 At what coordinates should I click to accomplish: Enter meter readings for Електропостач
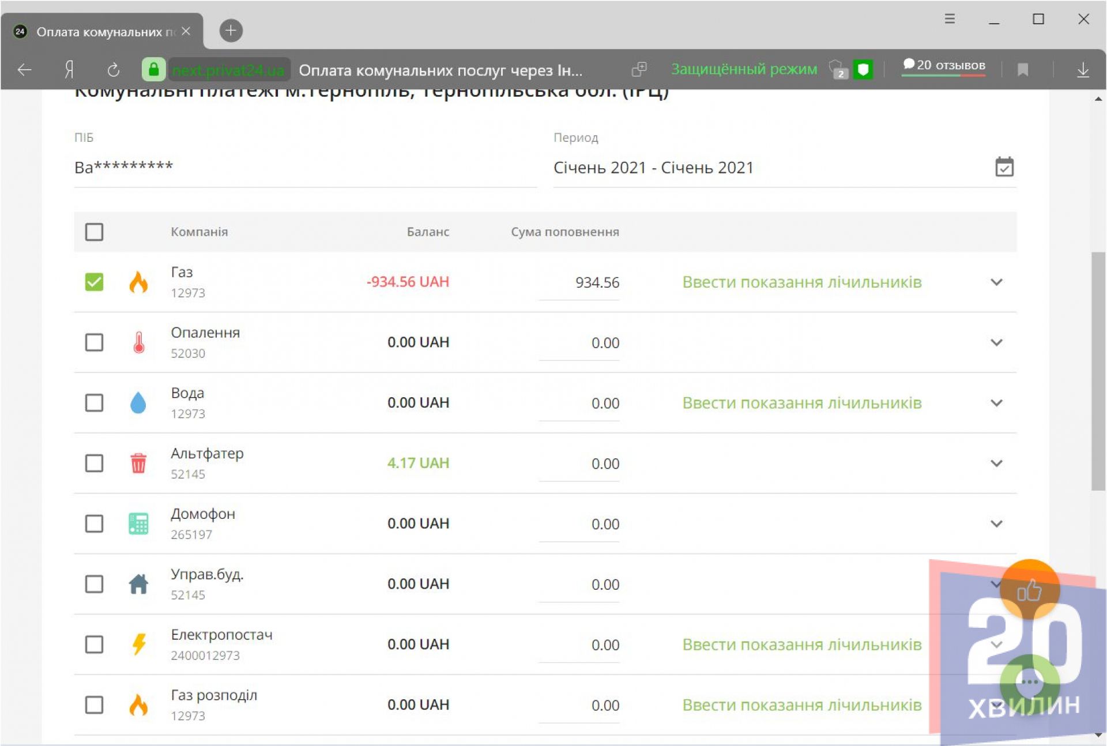801,645
